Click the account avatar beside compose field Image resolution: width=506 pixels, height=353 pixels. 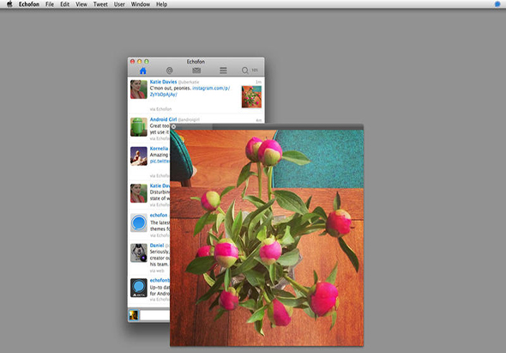point(134,315)
